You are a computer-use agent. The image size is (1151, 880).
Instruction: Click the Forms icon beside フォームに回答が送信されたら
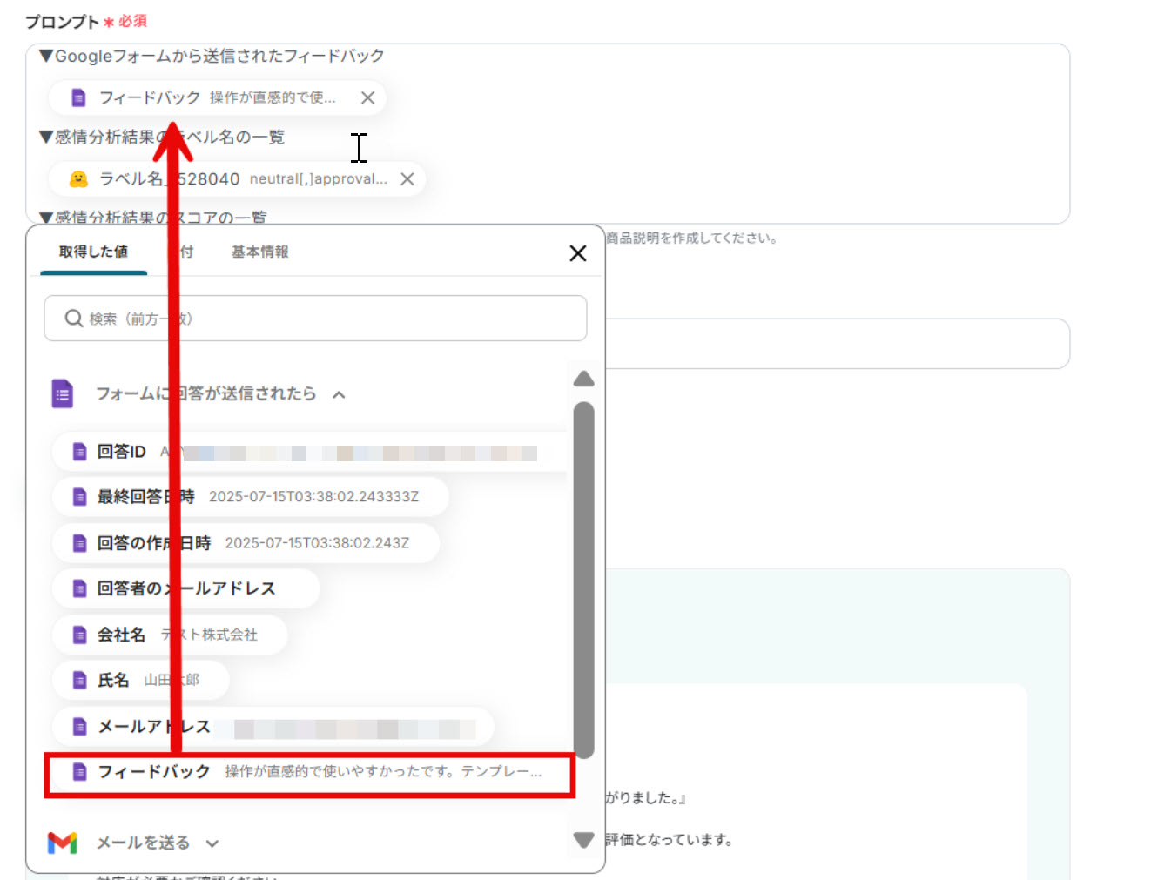[62, 393]
